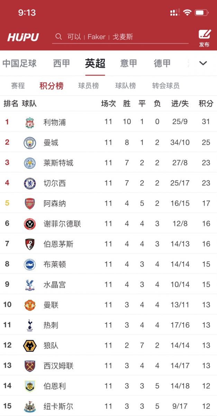Tap the Wolves team badge
Screen dimensions: 217x416
[x=30, y=346]
